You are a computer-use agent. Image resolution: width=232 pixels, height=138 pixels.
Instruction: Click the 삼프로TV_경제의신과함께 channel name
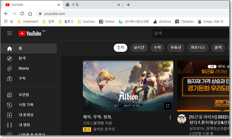tap(209, 128)
